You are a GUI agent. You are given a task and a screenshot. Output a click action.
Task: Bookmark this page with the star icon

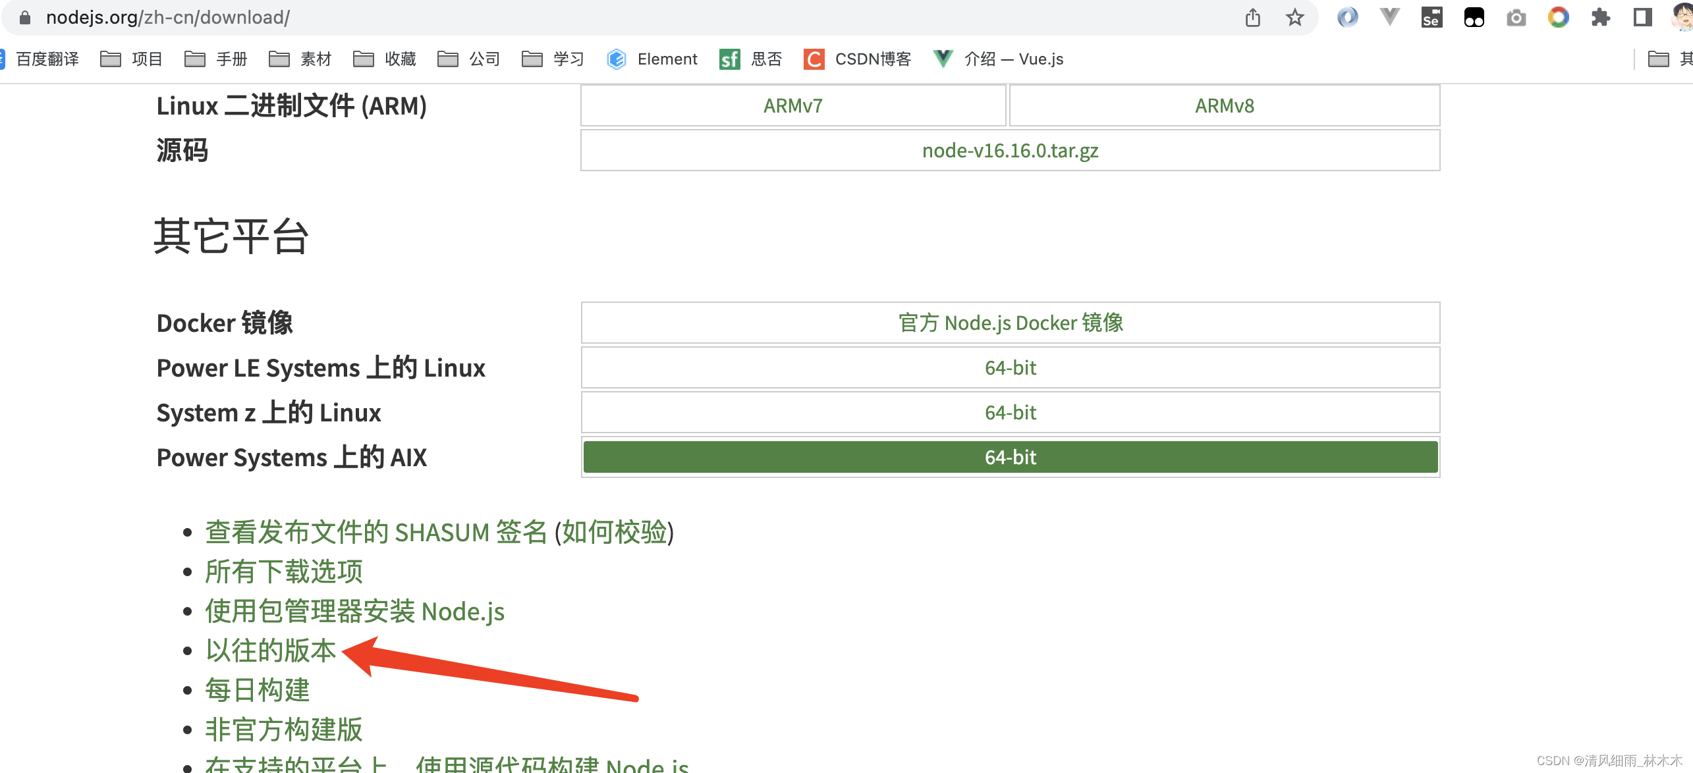[1294, 17]
